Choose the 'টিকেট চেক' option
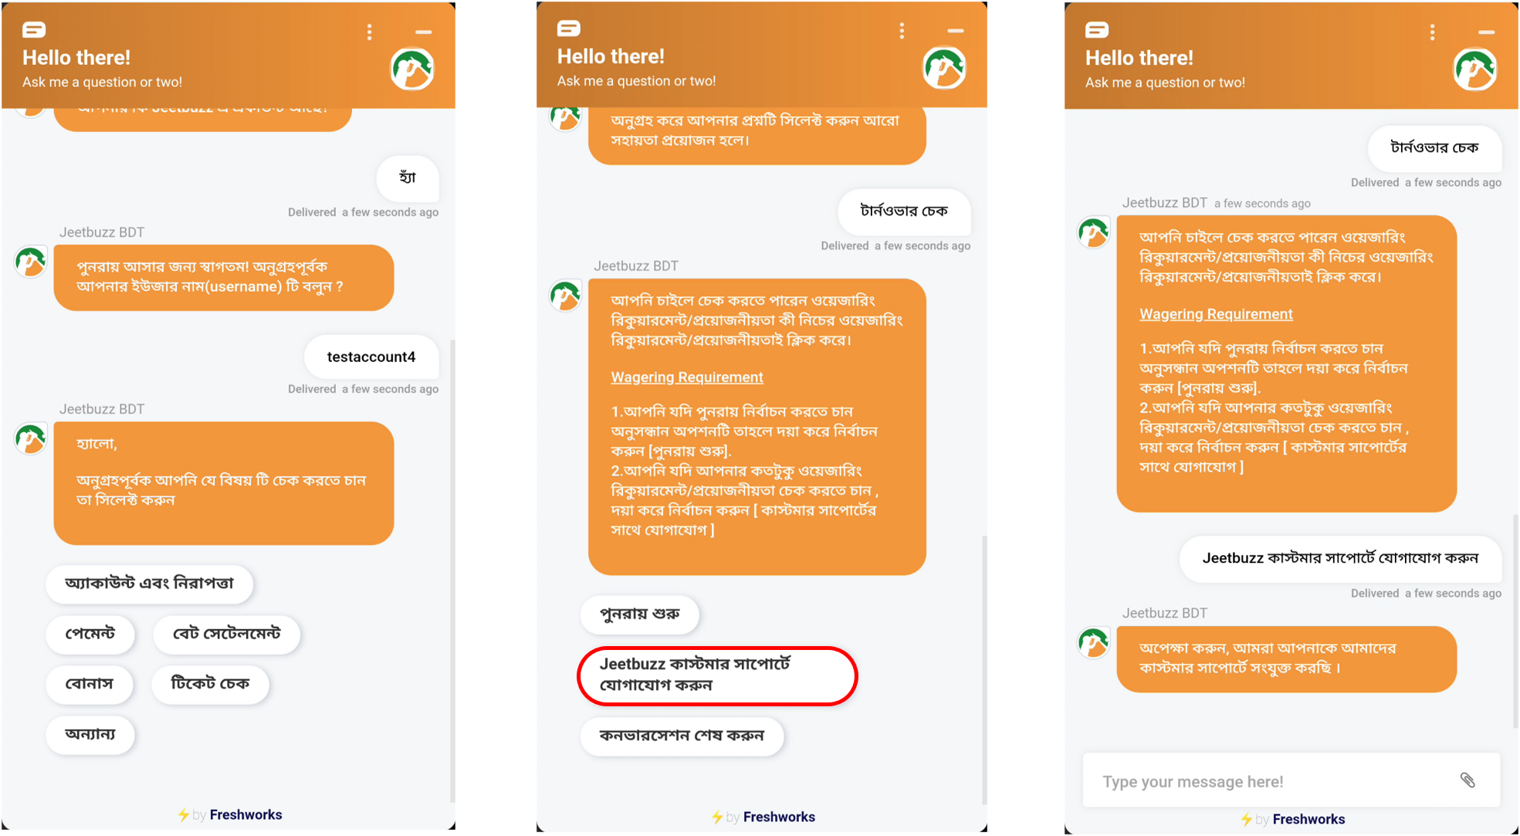1520x836 pixels. [x=210, y=684]
